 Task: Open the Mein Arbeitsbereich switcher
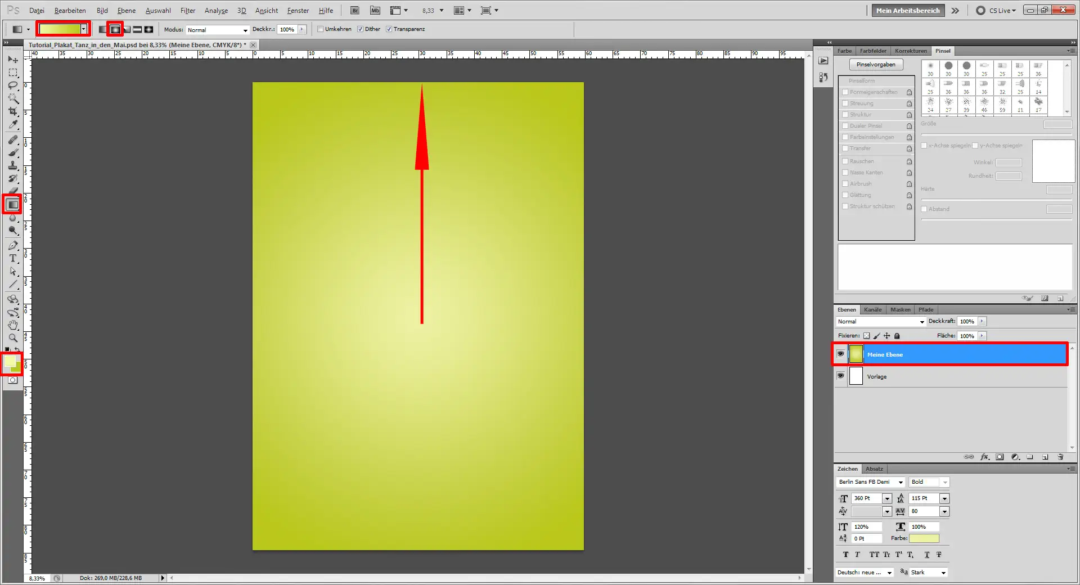[907, 10]
